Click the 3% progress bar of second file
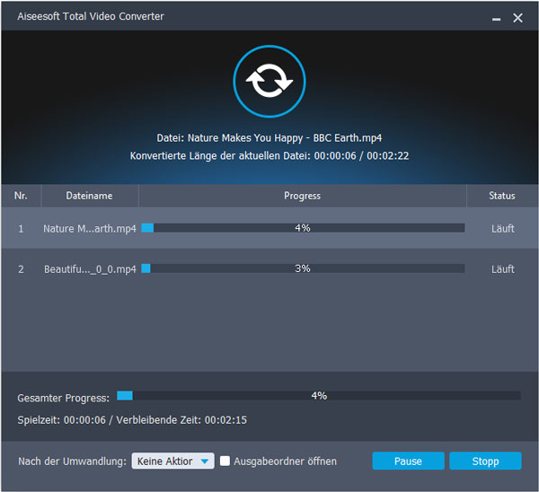Image resolution: width=539 pixels, height=492 pixels. pyautogui.click(x=303, y=268)
